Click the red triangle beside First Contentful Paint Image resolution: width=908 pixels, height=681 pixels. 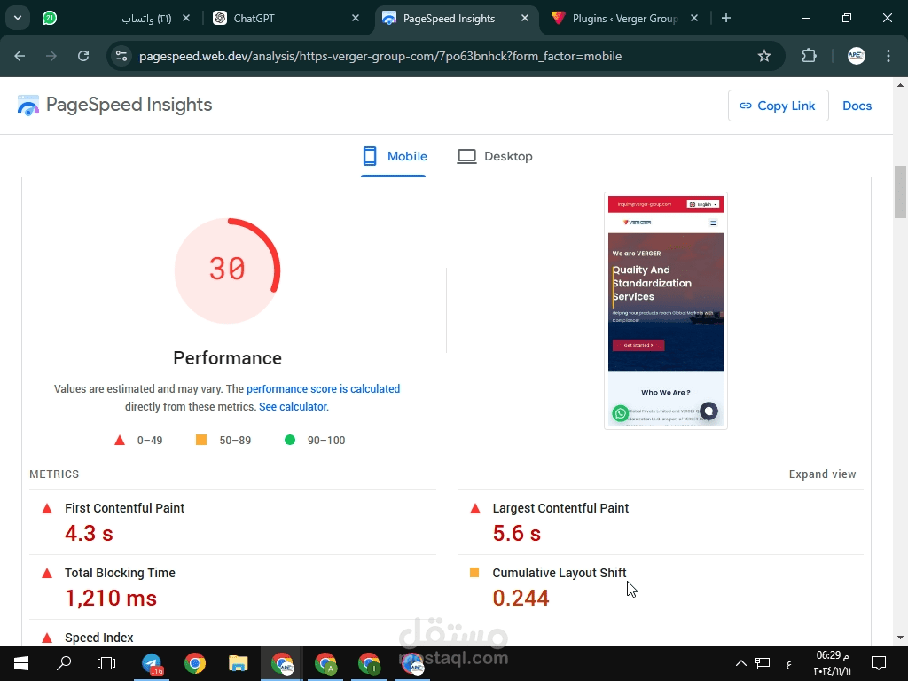[x=47, y=508]
